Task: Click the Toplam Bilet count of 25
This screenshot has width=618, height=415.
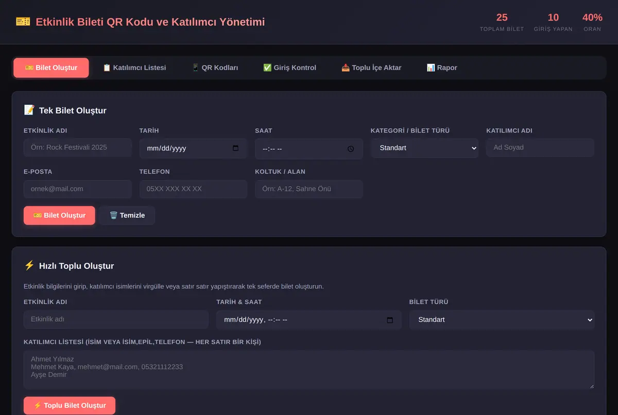Action: (502, 18)
